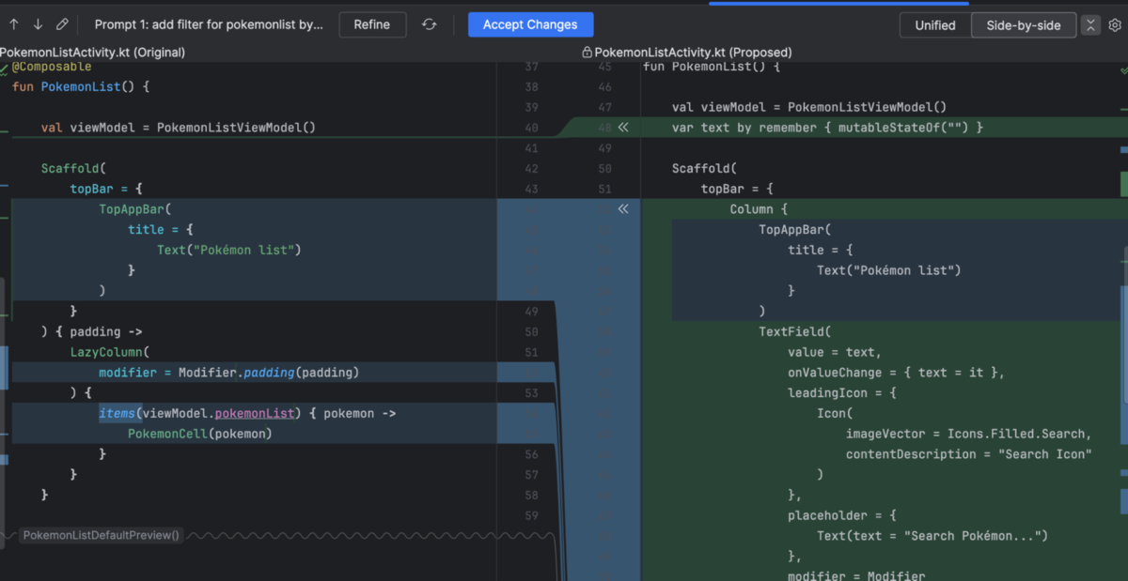Open PokemonListDefaultPreview() breadcrumb

tap(101, 535)
